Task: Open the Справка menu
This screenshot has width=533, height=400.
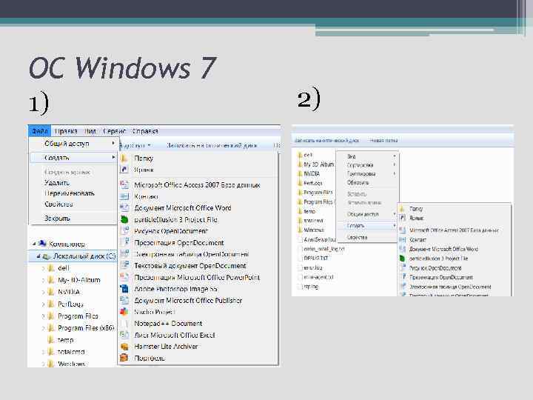Action: pos(145,131)
